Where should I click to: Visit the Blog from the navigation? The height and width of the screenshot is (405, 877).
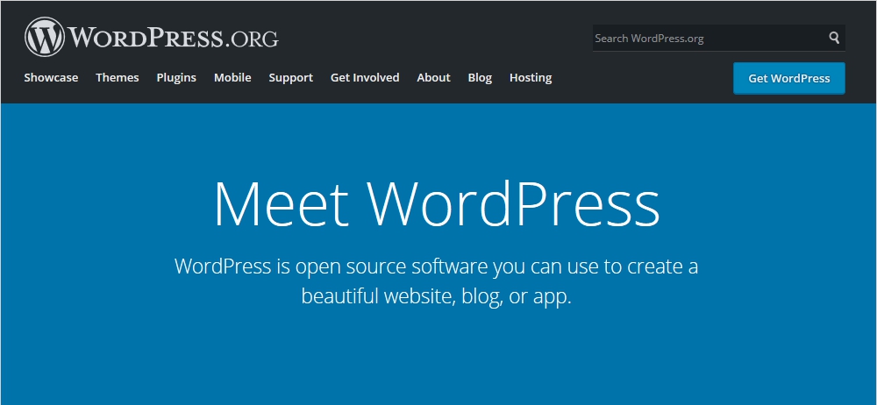click(x=480, y=78)
